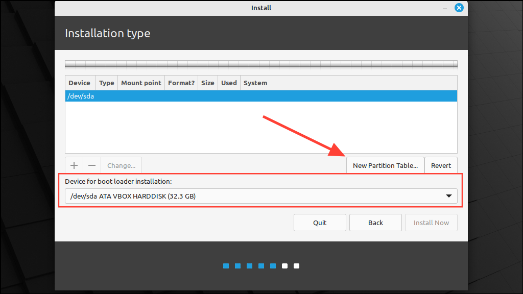Select the /dev/sda ATA VBOX HARDDISK dropdown
This screenshot has height=294, width=523.
(x=255, y=195)
